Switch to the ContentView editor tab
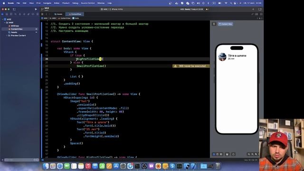The height and width of the screenshot is (171, 304). 75,14
